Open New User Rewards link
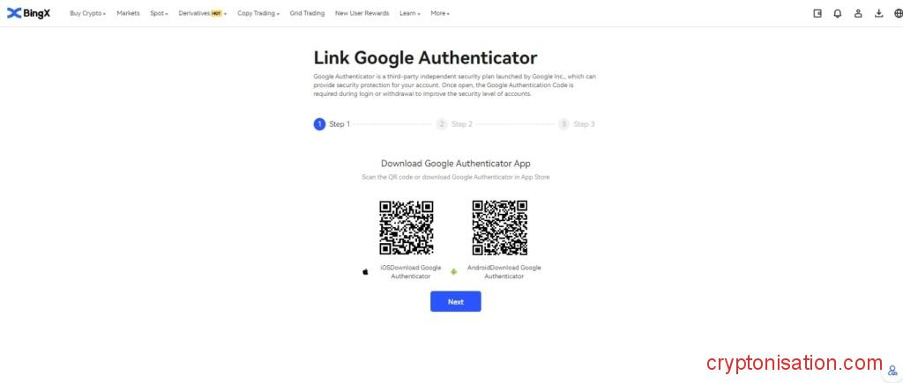Screen dimensions: 903x383 click(x=362, y=13)
